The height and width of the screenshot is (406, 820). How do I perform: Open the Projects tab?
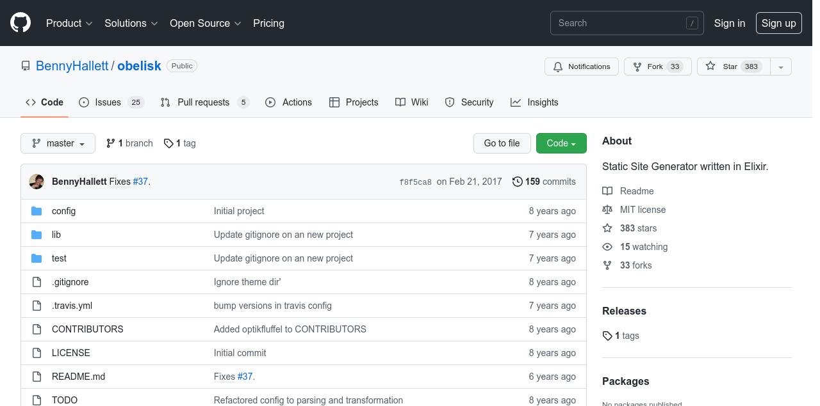point(354,102)
